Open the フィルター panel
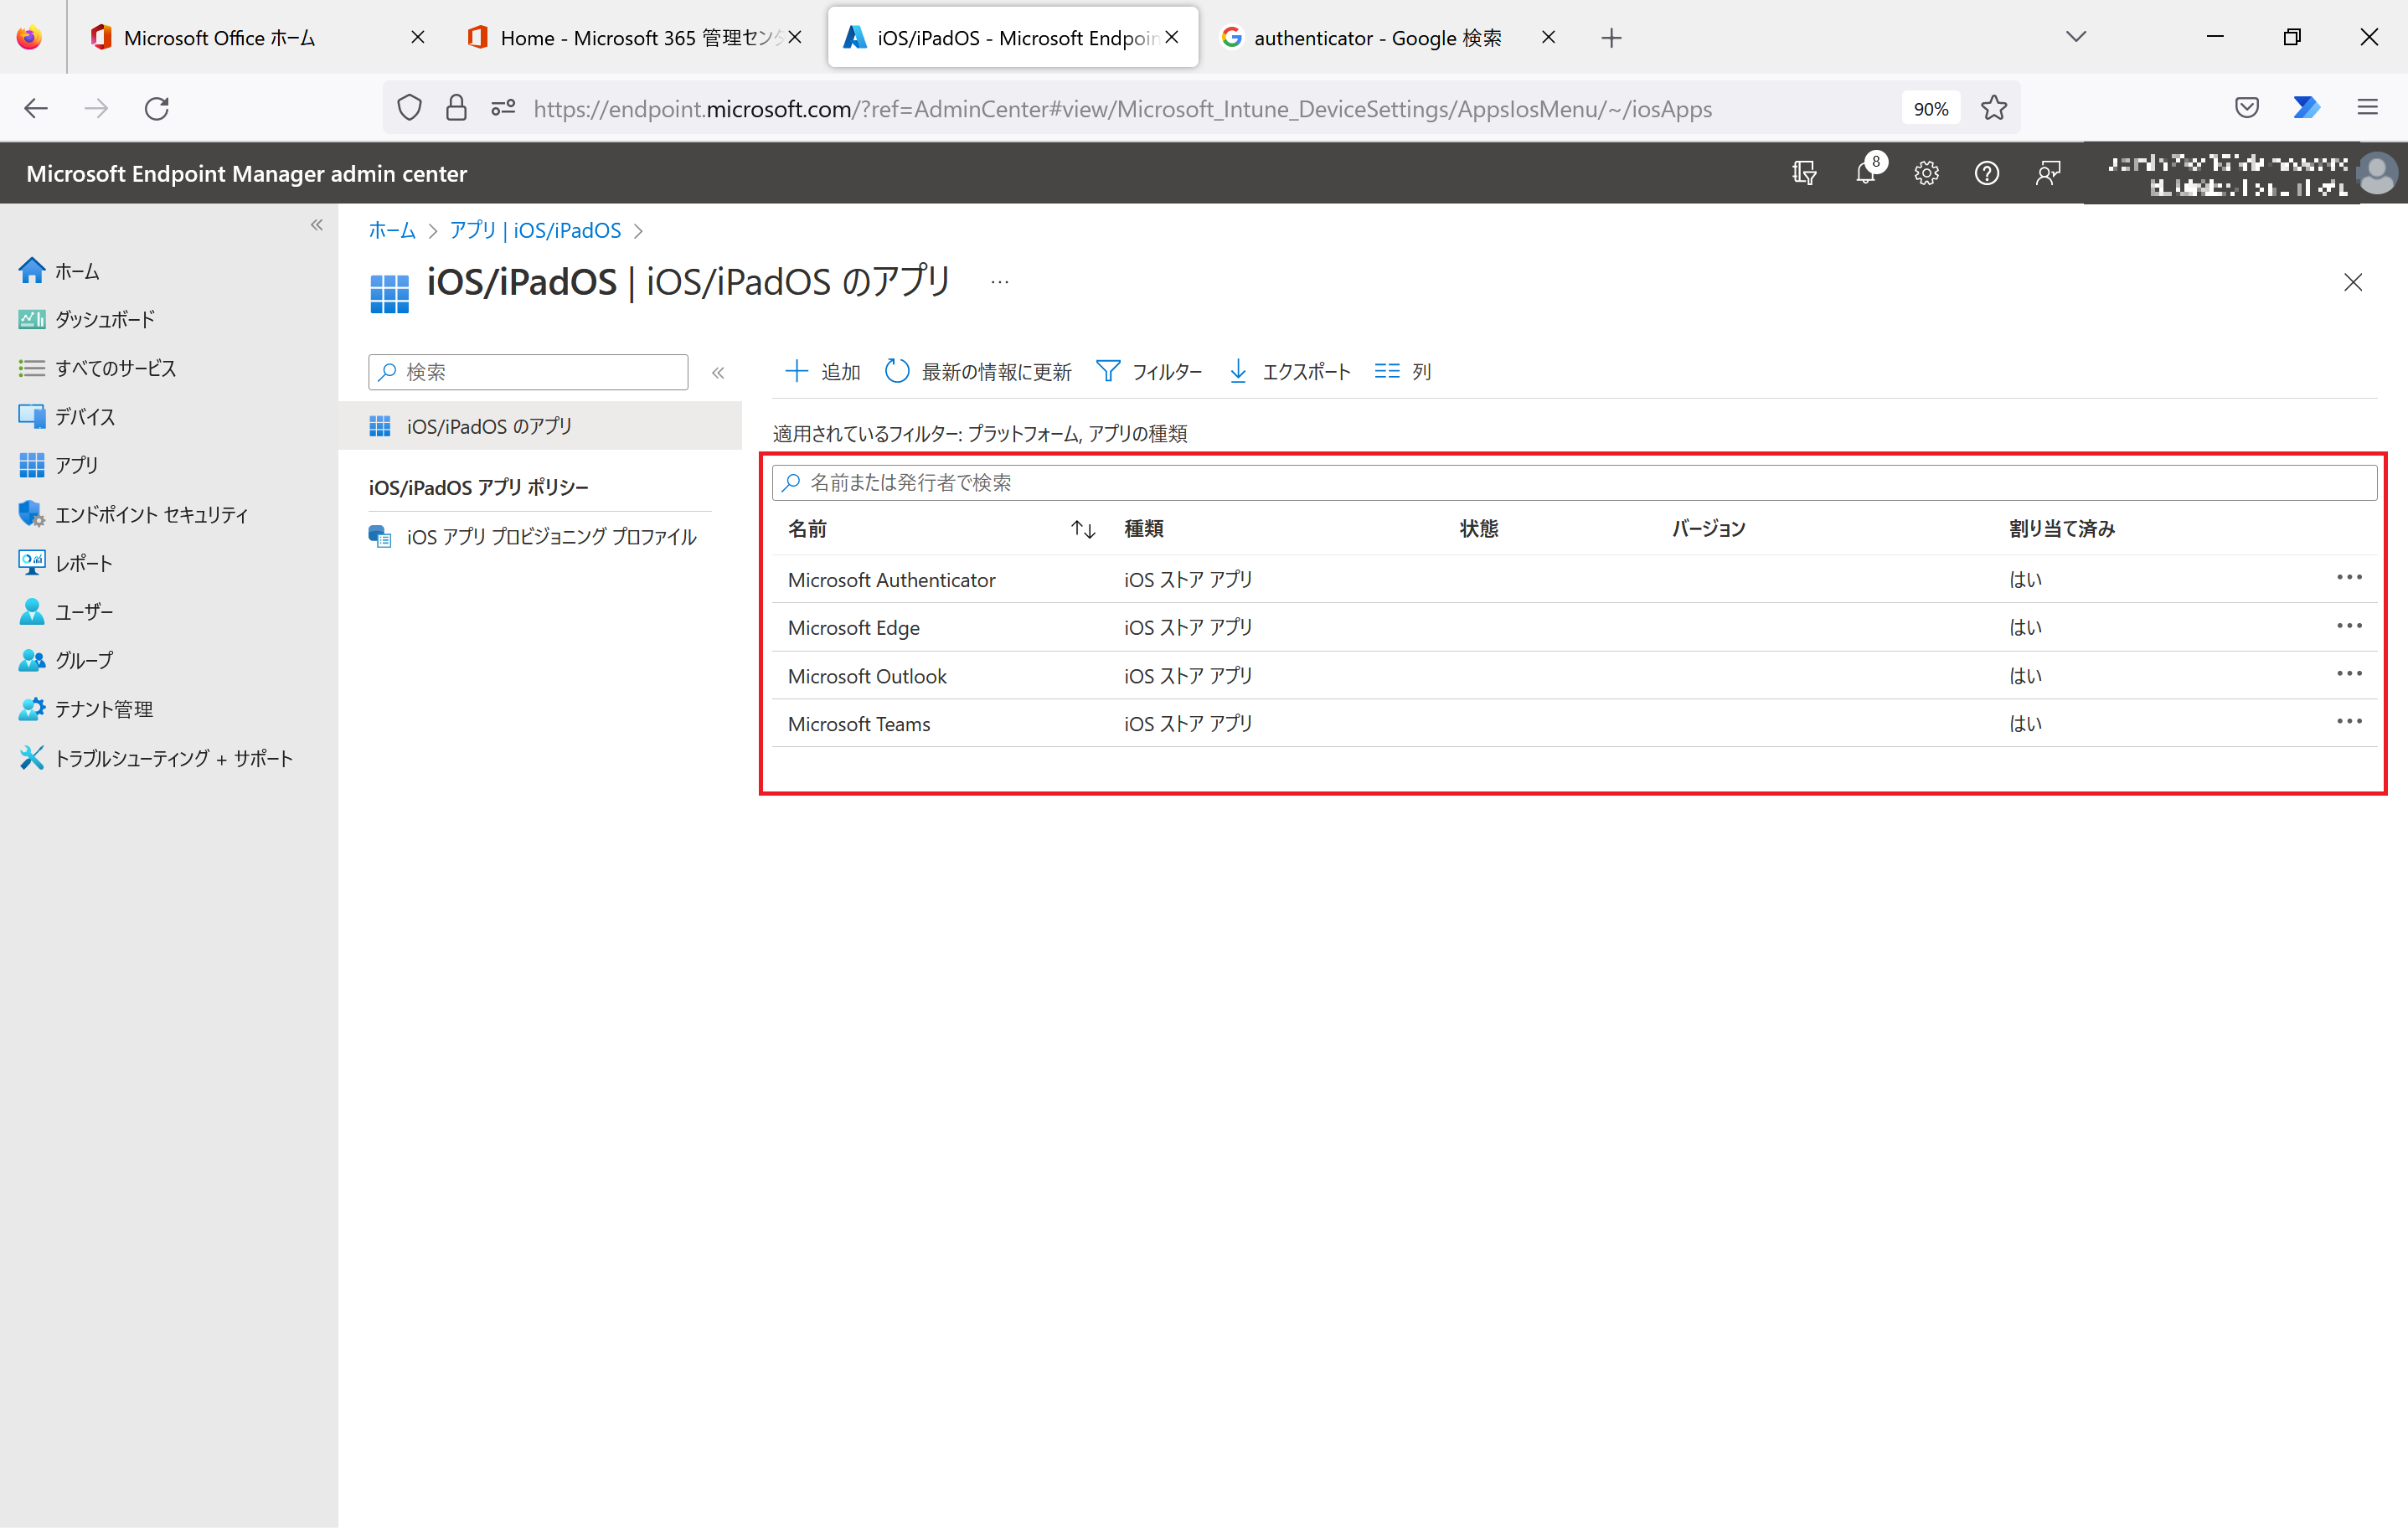Image resolution: width=2408 pixels, height=1531 pixels. (1149, 372)
